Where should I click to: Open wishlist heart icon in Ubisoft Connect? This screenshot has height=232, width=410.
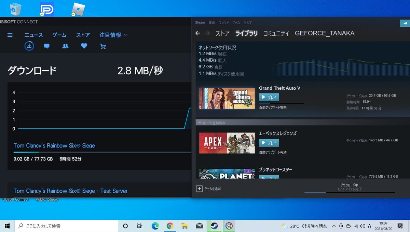(x=84, y=46)
